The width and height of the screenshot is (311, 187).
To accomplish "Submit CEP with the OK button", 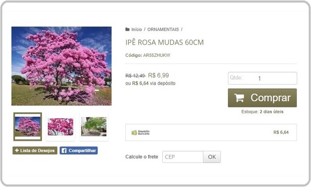I will [212, 157].
